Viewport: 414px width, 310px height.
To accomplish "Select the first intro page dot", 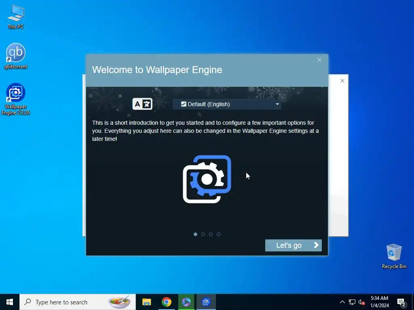I will (195, 235).
